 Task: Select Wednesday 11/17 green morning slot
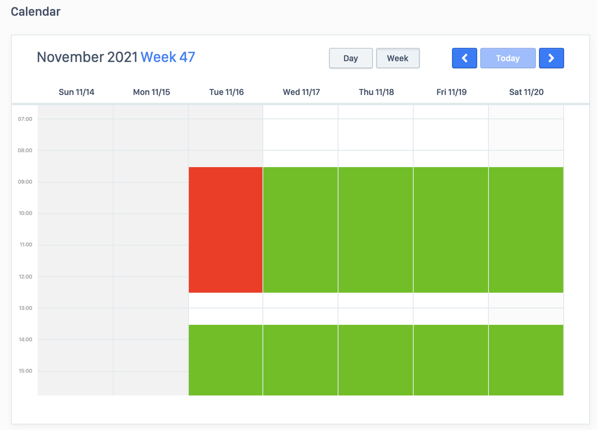(x=300, y=230)
